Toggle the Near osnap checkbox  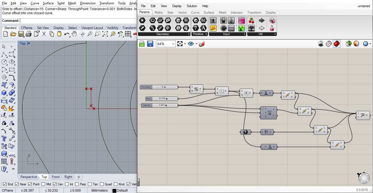coord(17,184)
